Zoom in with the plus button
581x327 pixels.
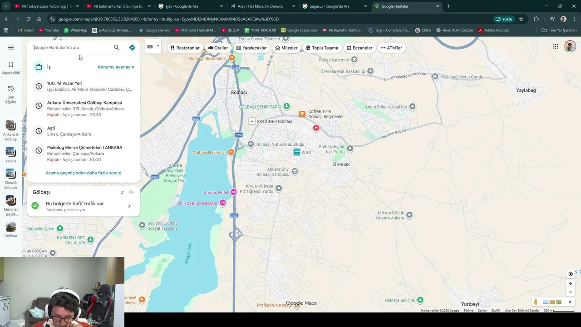571,284
